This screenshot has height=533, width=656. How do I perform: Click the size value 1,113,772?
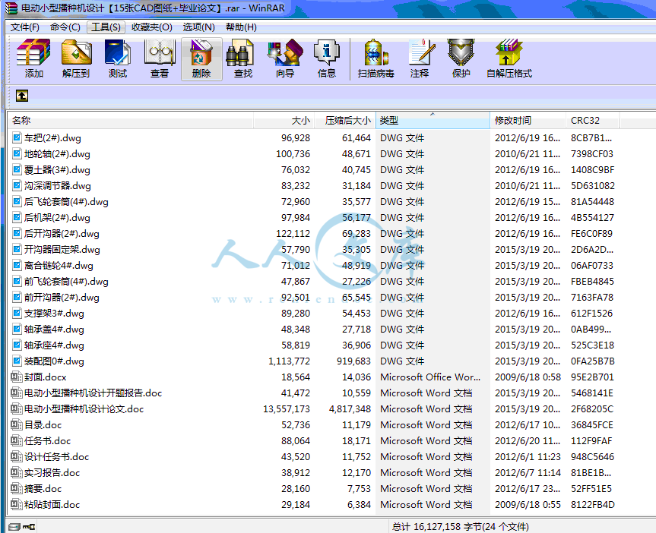tap(289, 361)
